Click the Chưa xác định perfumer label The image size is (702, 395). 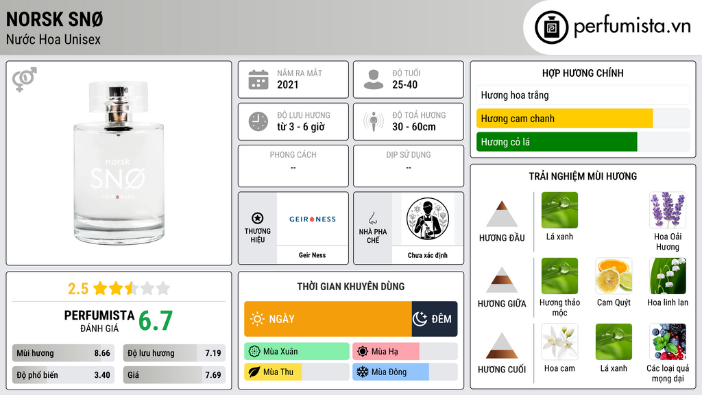pyautogui.click(x=428, y=255)
